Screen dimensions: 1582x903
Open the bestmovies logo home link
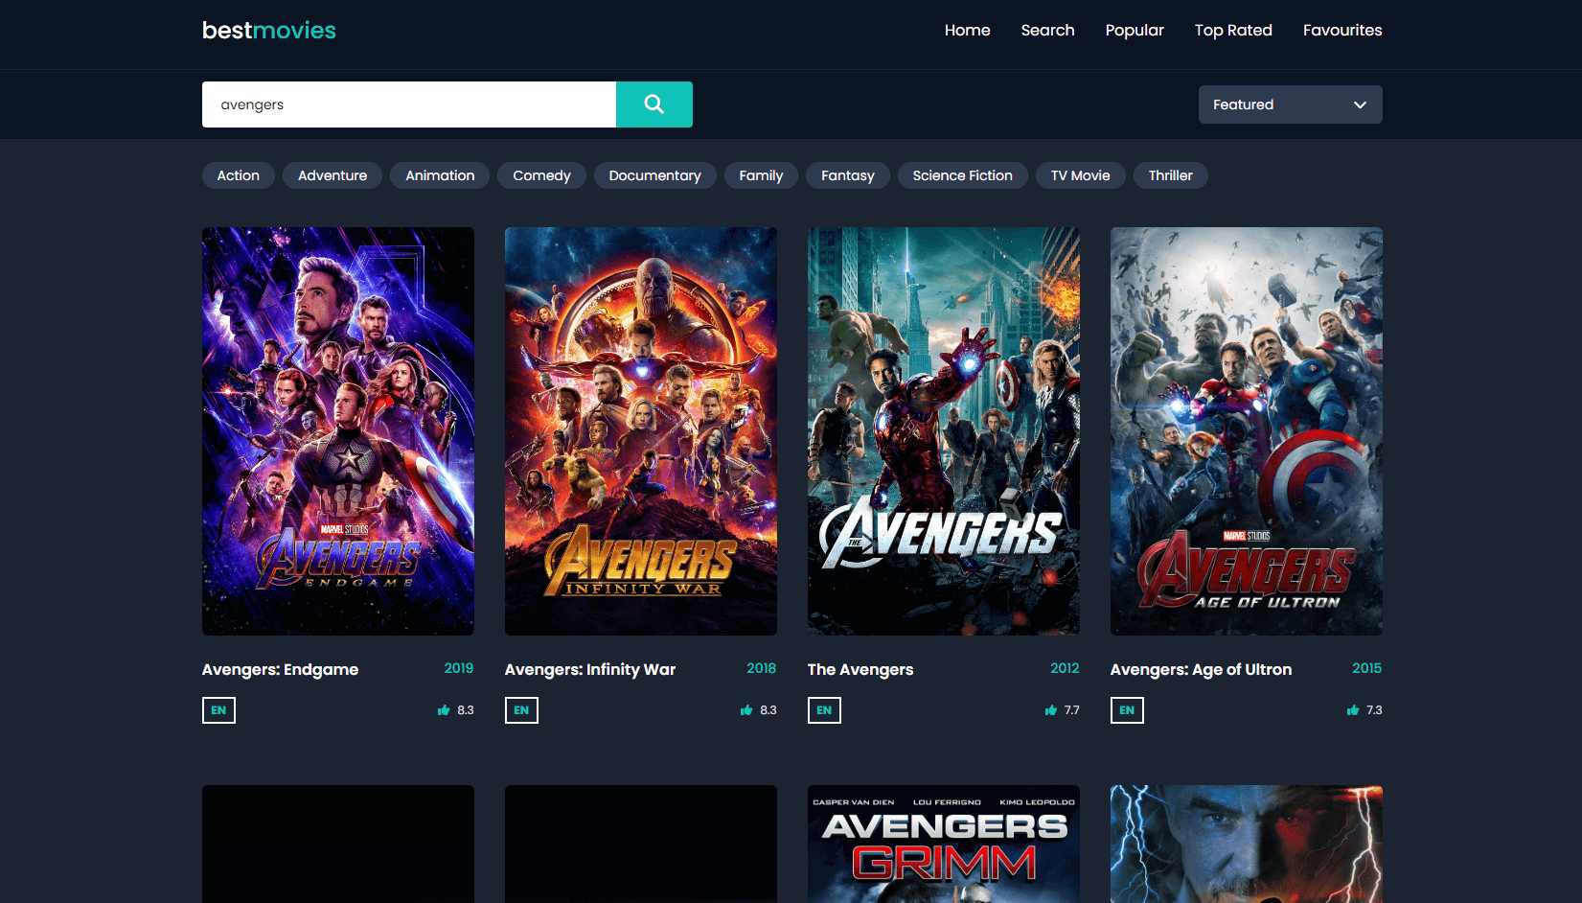pyautogui.click(x=269, y=31)
